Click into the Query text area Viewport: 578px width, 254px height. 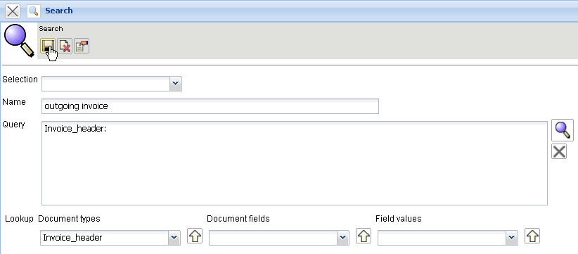pyautogui.click(x=294, y=163)
